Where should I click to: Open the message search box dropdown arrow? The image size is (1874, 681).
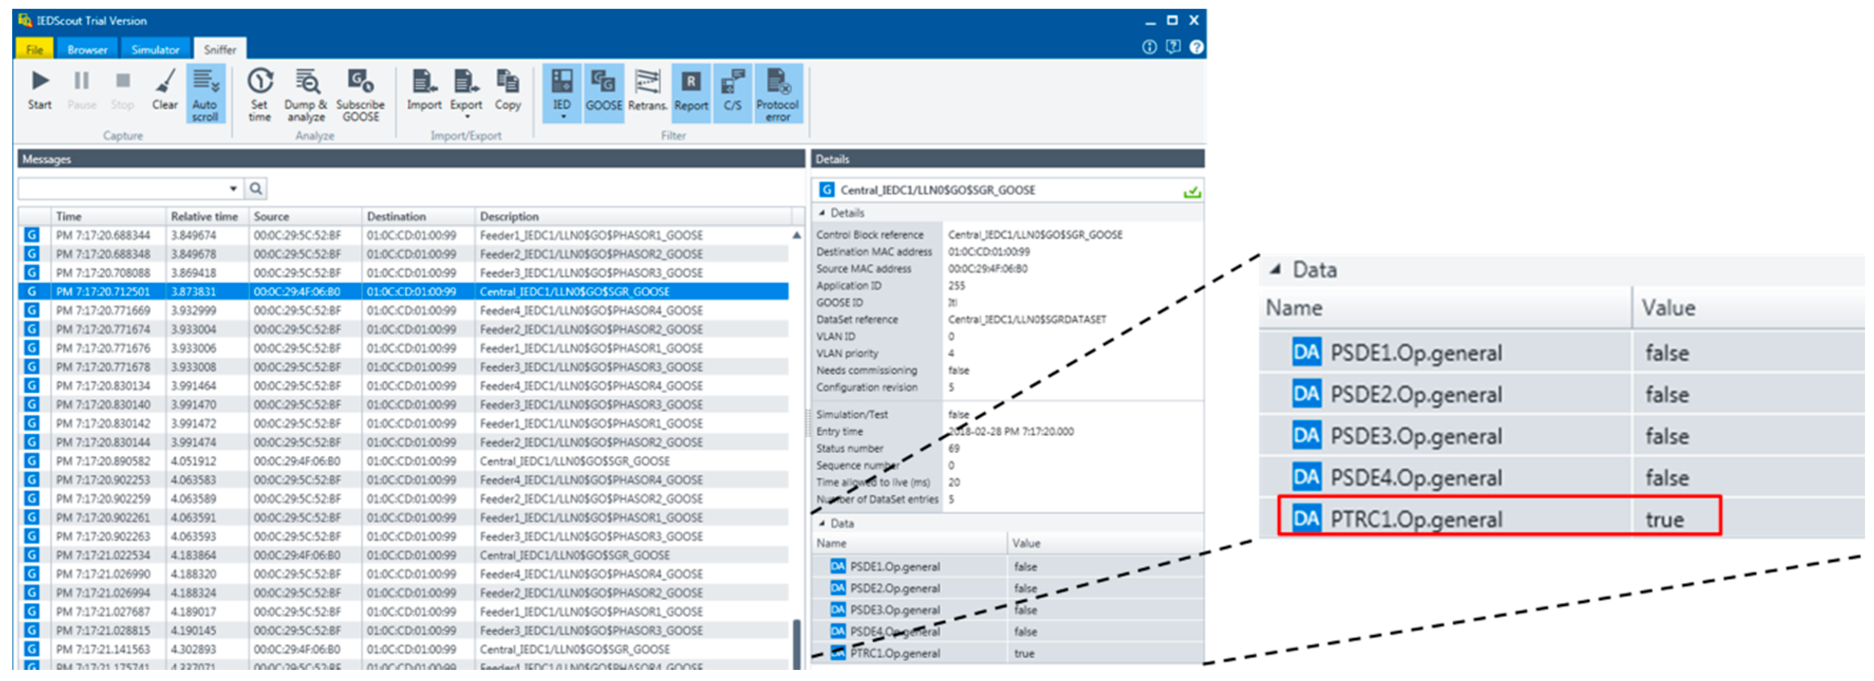point(233,188)
